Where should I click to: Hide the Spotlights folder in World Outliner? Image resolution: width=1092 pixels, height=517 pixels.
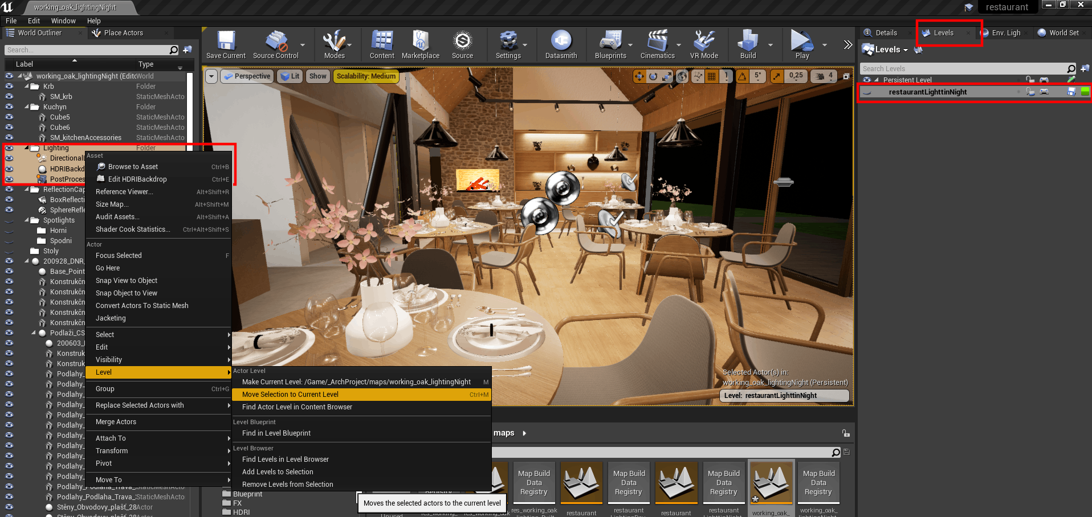(x=9, y=220)
